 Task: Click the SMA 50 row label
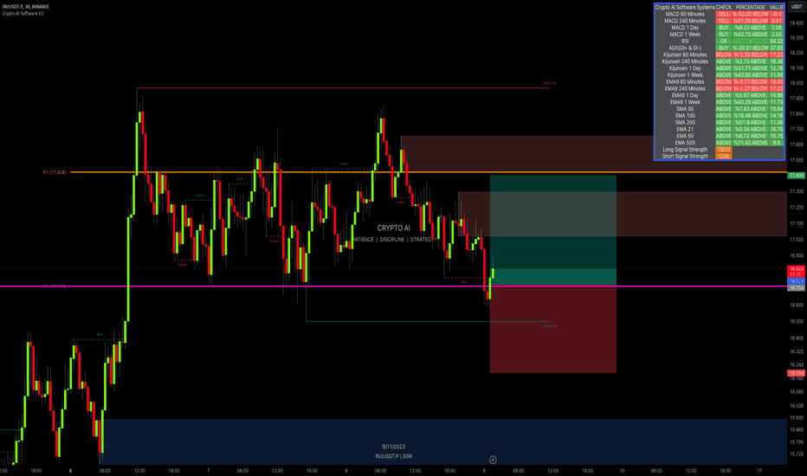(685, 108)
